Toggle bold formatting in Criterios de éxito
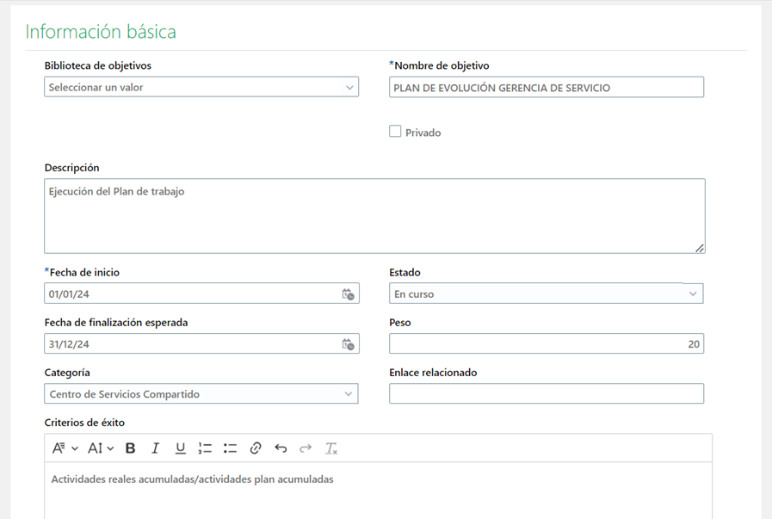Viewport: 772px width, 519px height. [131, 448]
